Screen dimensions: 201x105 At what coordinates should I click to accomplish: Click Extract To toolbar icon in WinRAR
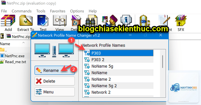[26, 20]
